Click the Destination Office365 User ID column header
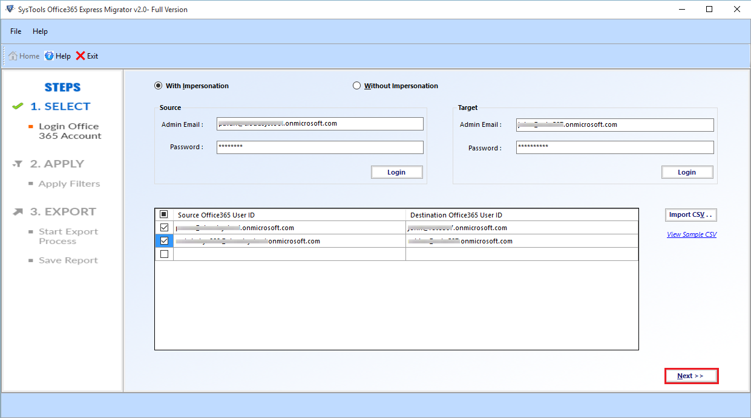The image size is (751, 418). tap(522, 215)
